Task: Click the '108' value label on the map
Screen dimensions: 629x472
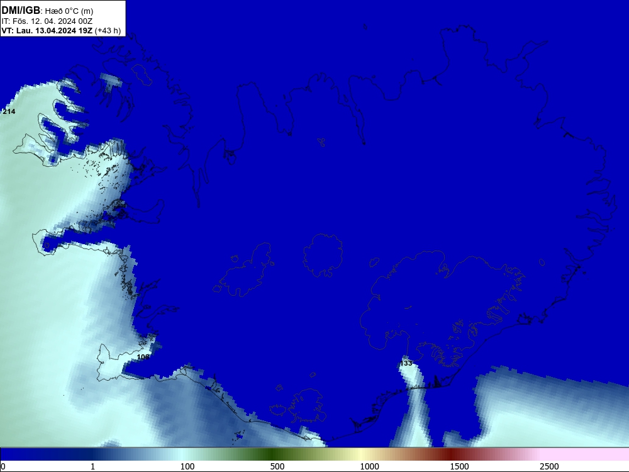Action: pyautogui.click(x=143, y=357)
